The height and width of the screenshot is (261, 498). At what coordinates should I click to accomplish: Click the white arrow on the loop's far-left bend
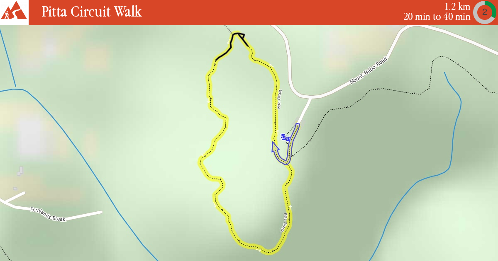[202, 155]
